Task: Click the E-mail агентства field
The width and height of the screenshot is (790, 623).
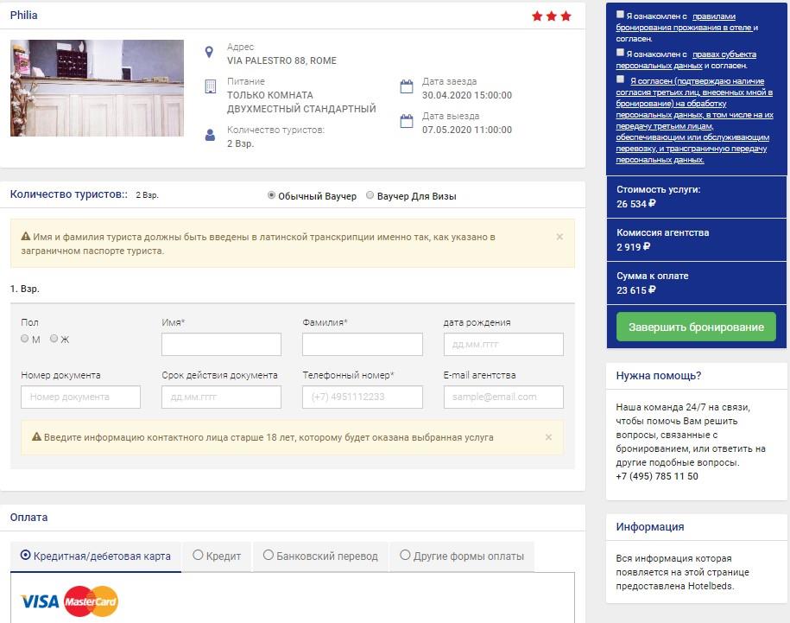Action: coord(503,397)
